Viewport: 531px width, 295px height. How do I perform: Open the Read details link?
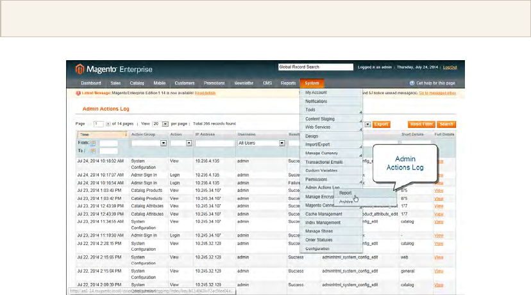(205, 93)
